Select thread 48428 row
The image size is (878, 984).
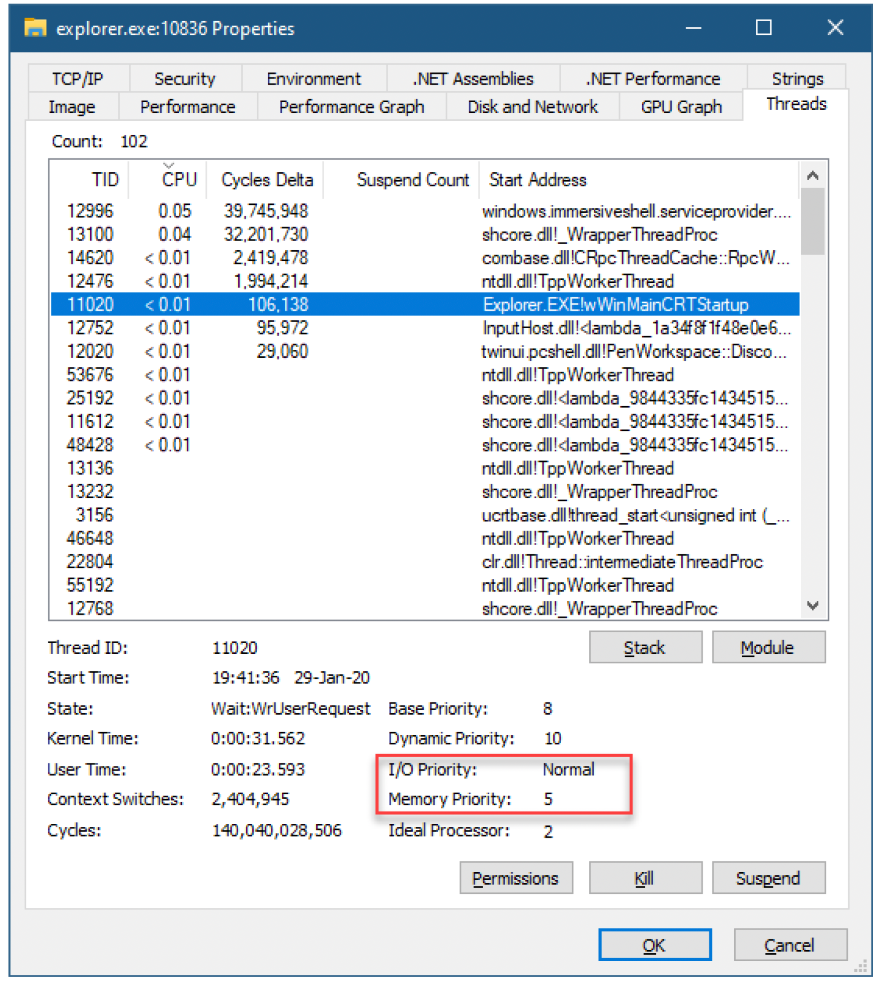pyautogui.click(x=425, y=445)
